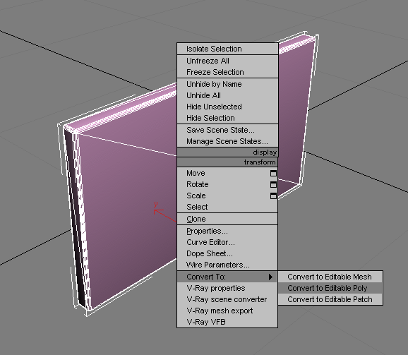Image resolution: width=408 pixels, height=355 pixels.
Task: Open Move transform settings box icon
Action: tap(273, 173)
